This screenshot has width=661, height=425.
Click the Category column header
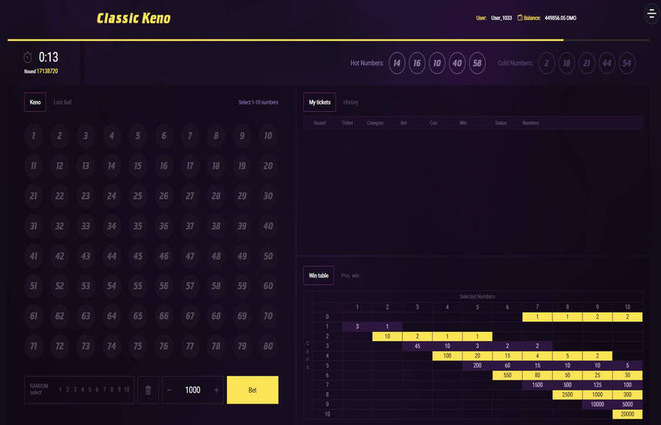(375, 123)
